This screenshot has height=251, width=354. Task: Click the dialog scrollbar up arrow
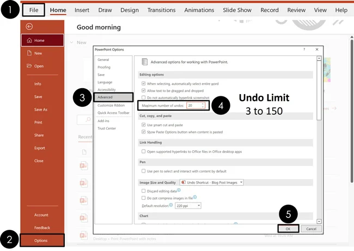pos(319,58)
